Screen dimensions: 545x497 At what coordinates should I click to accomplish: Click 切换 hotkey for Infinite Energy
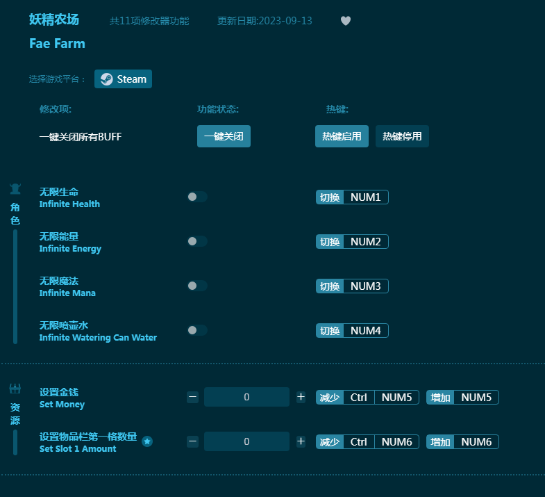[x=330, y=241]
